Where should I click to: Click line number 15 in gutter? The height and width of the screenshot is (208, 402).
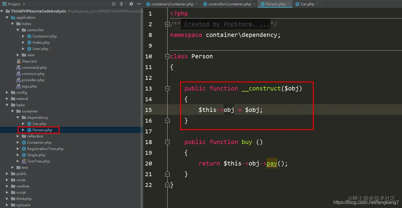click(148, 110)
